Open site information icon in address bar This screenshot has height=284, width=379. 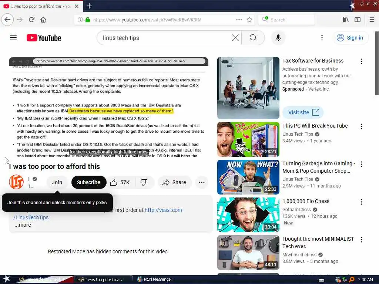(x=80, y=20)
